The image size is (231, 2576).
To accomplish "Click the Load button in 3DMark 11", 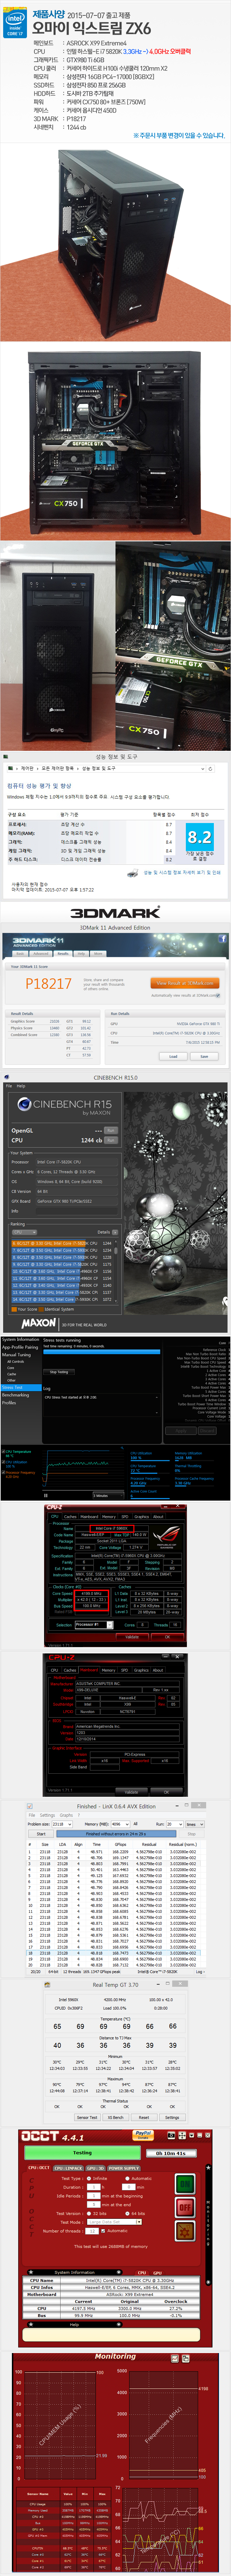I will coord(173,1057).
